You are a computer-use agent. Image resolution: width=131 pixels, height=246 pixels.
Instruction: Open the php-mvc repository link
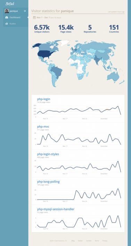pos(43,126)
